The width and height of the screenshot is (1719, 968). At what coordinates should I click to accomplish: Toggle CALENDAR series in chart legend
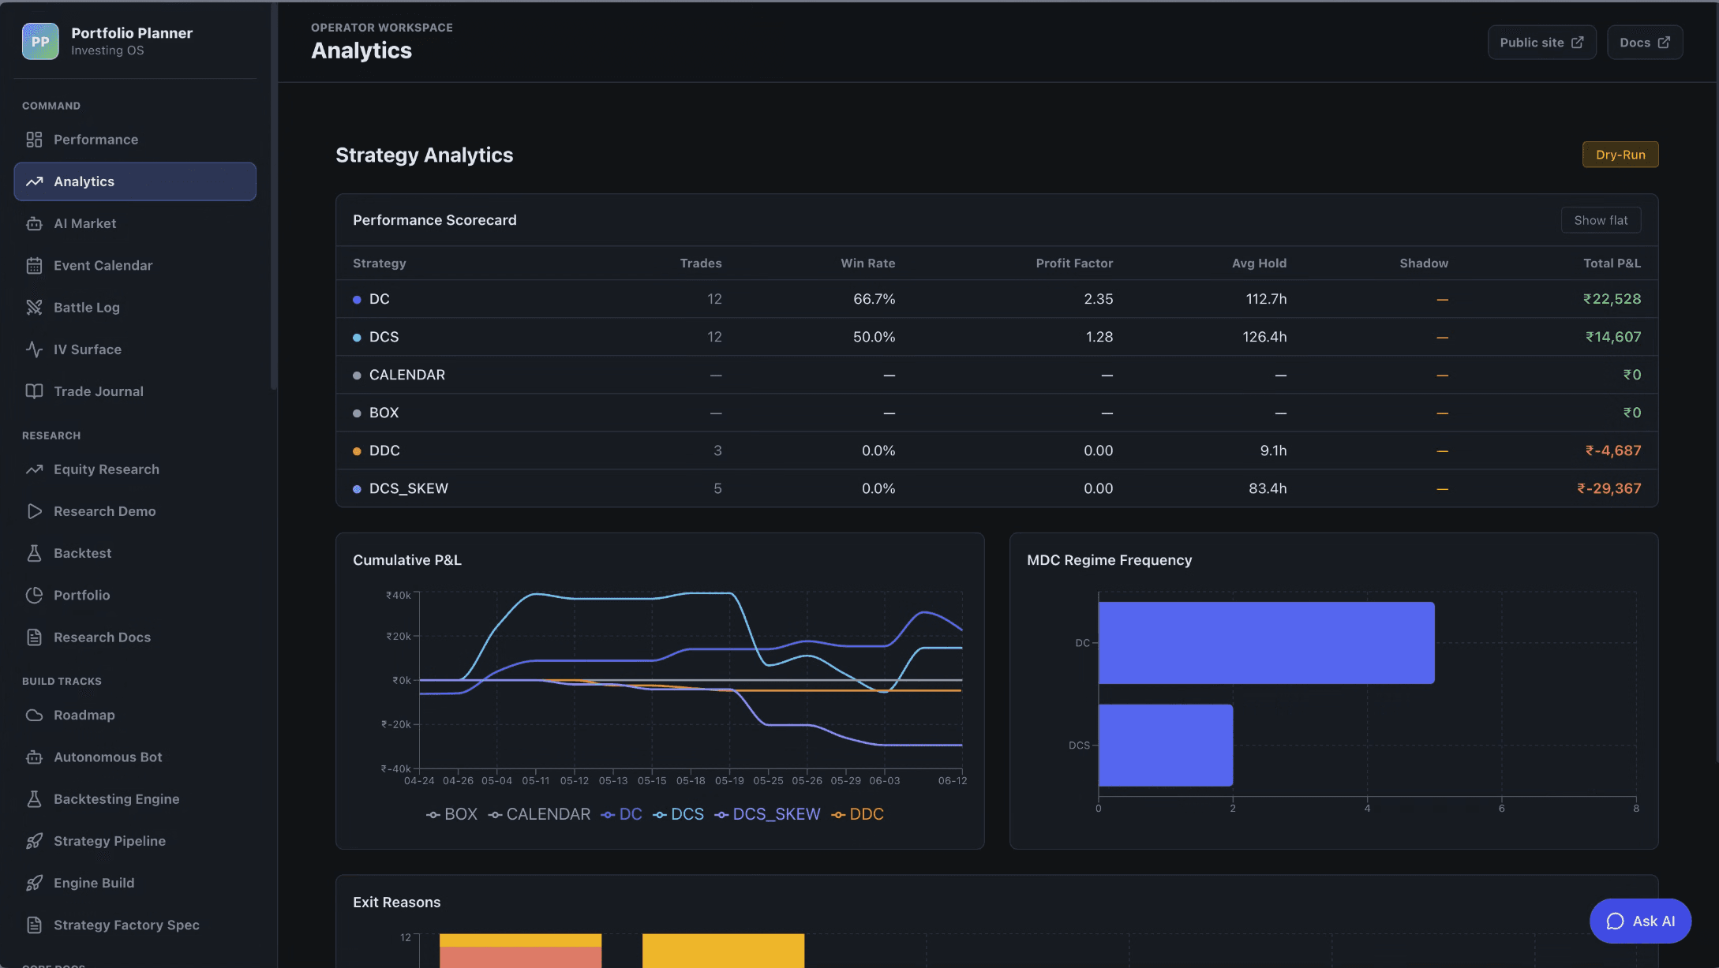[x=539, y=814]
